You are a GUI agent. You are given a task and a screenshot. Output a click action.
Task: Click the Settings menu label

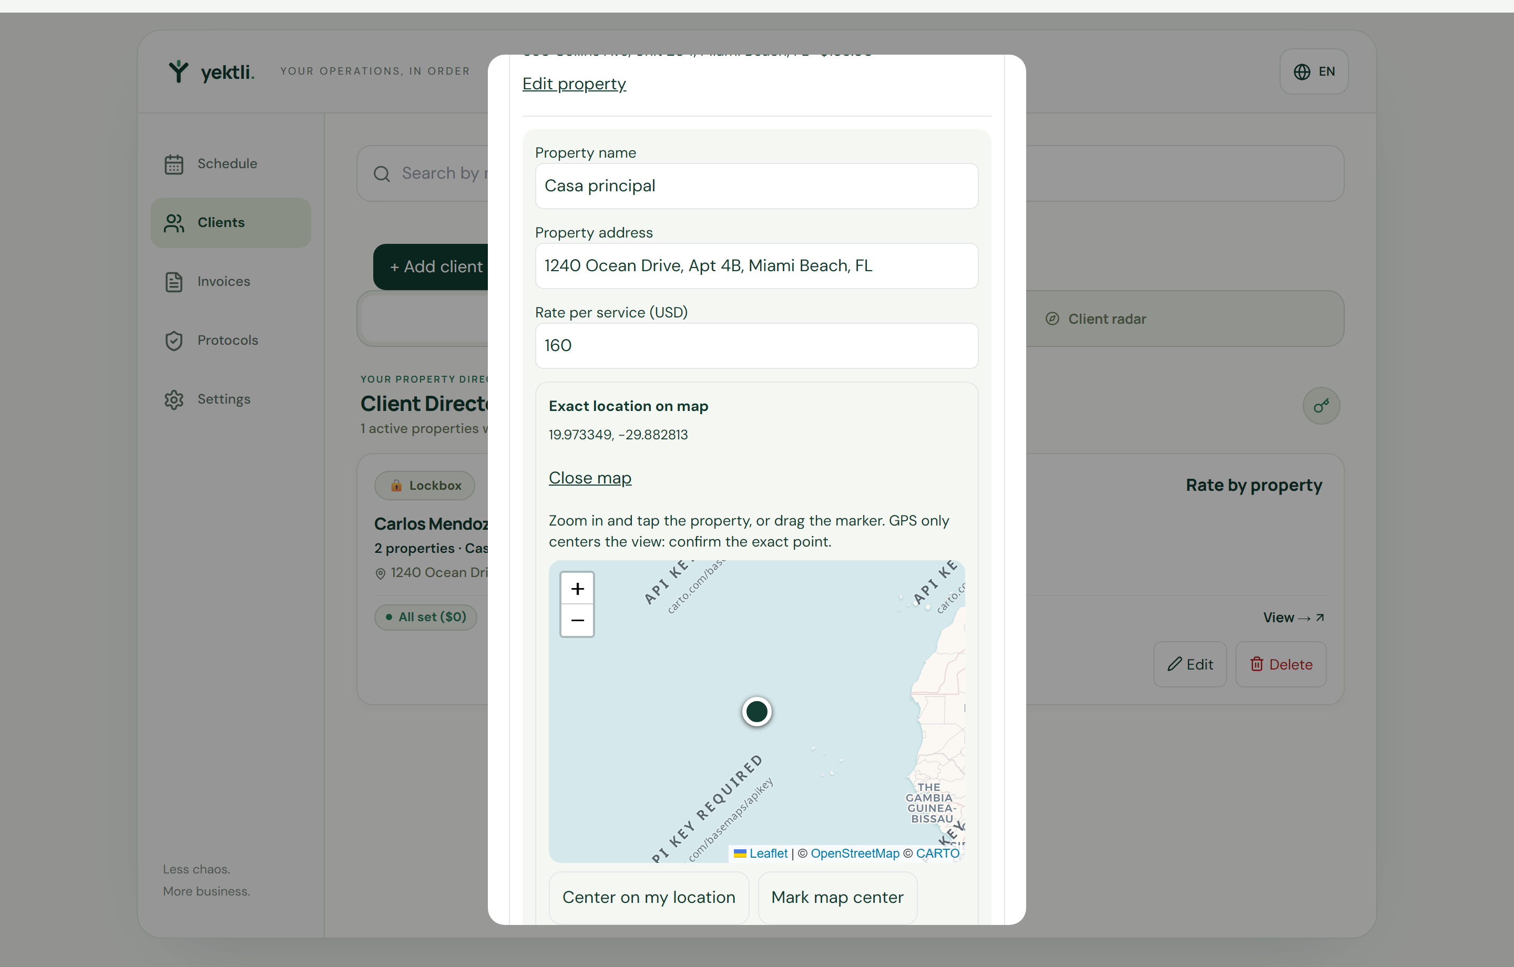click(224, 399)
